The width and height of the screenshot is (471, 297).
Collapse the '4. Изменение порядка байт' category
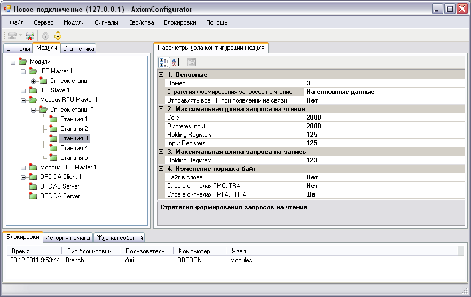(x=161, y=169)
